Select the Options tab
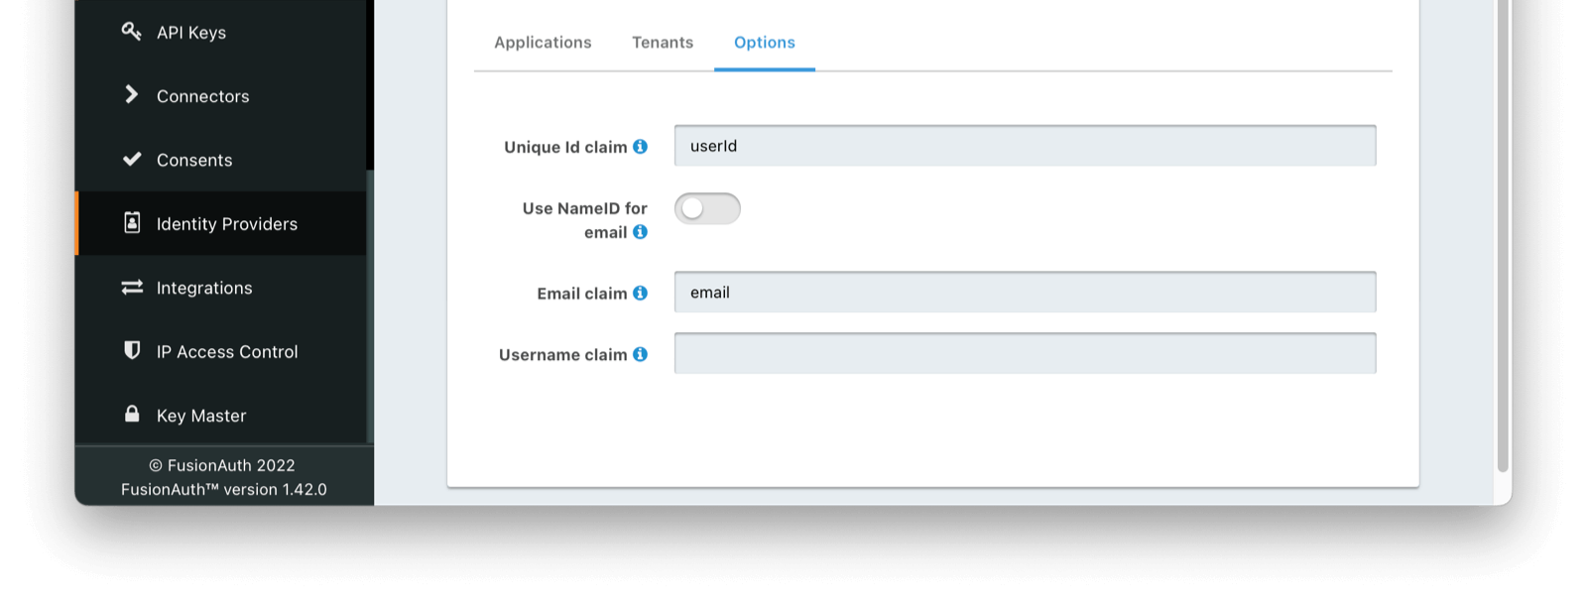The image size is (1587, 604). pyautogui.click(x=765, y=43)
